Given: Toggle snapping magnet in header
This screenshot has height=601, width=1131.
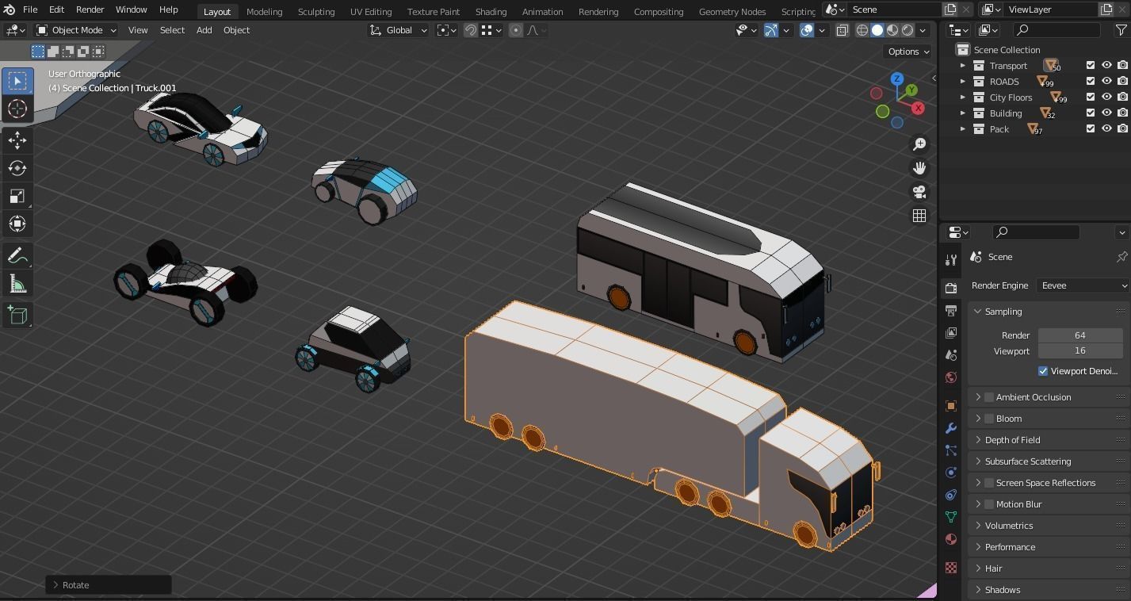Looking at the screenshot, I should pyautogui.click(x=471, y=30).
